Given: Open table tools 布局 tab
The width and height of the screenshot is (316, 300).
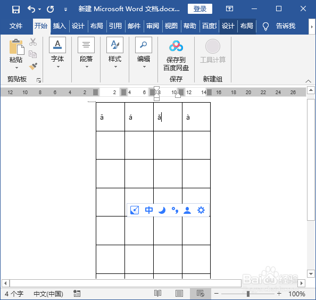Looking at the screenshot, I should coord(247,26).
